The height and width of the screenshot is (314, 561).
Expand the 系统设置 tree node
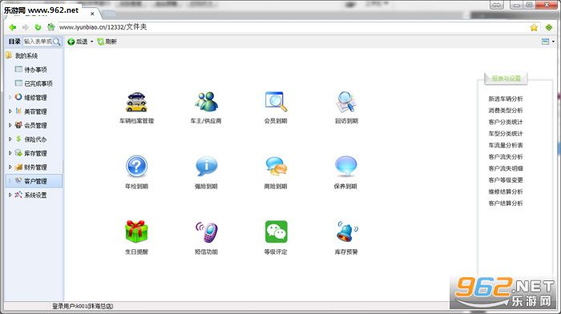10,195
